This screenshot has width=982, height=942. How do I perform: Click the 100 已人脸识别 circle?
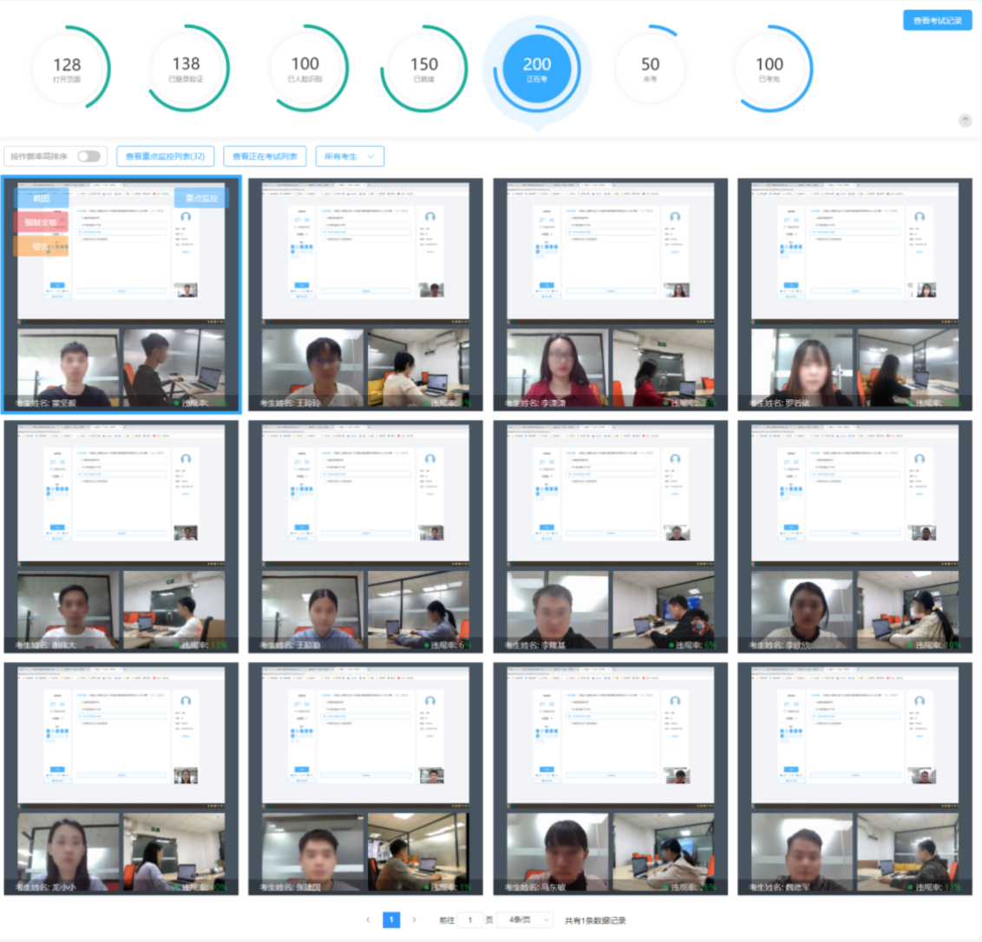point(305,69)
